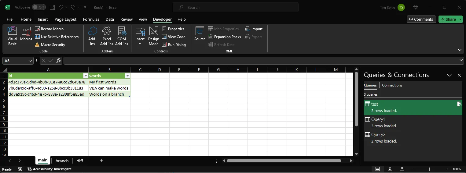Open the Formulas ribbon tab
Image resolution: width=466 pixels, height=173 pixels.
tap(91, 19)
